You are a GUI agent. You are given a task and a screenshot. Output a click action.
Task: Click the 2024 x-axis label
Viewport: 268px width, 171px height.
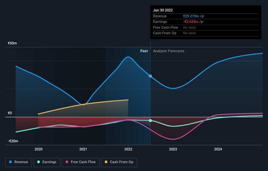pos(218,149)
